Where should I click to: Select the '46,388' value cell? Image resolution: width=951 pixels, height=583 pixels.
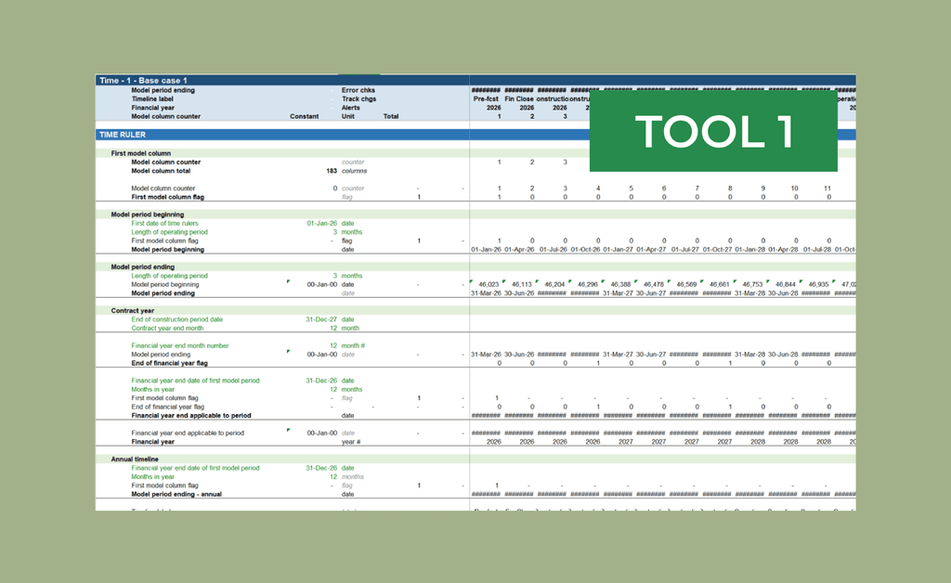(x=620, y=284)
